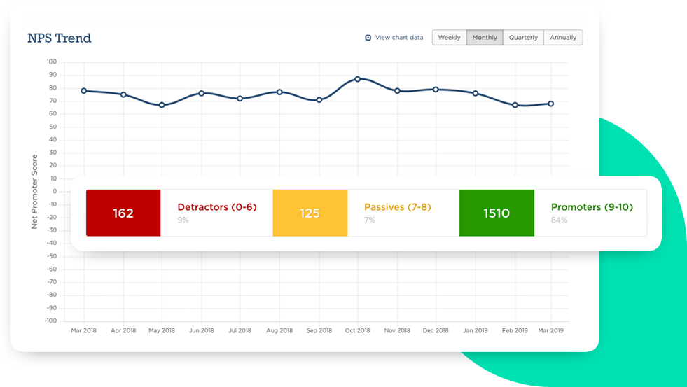Click the 84% promoters percentage
The image size is (687, 387).
[x=559, y=220]
